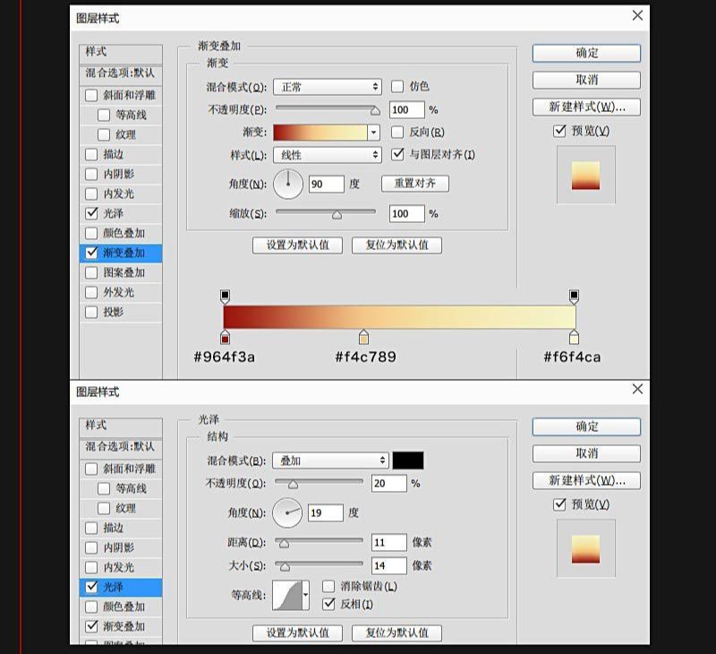Click the right opacity stop above the gradient bar
The width and height of the screenshot is (716, 654).
(x=574, y=297)
